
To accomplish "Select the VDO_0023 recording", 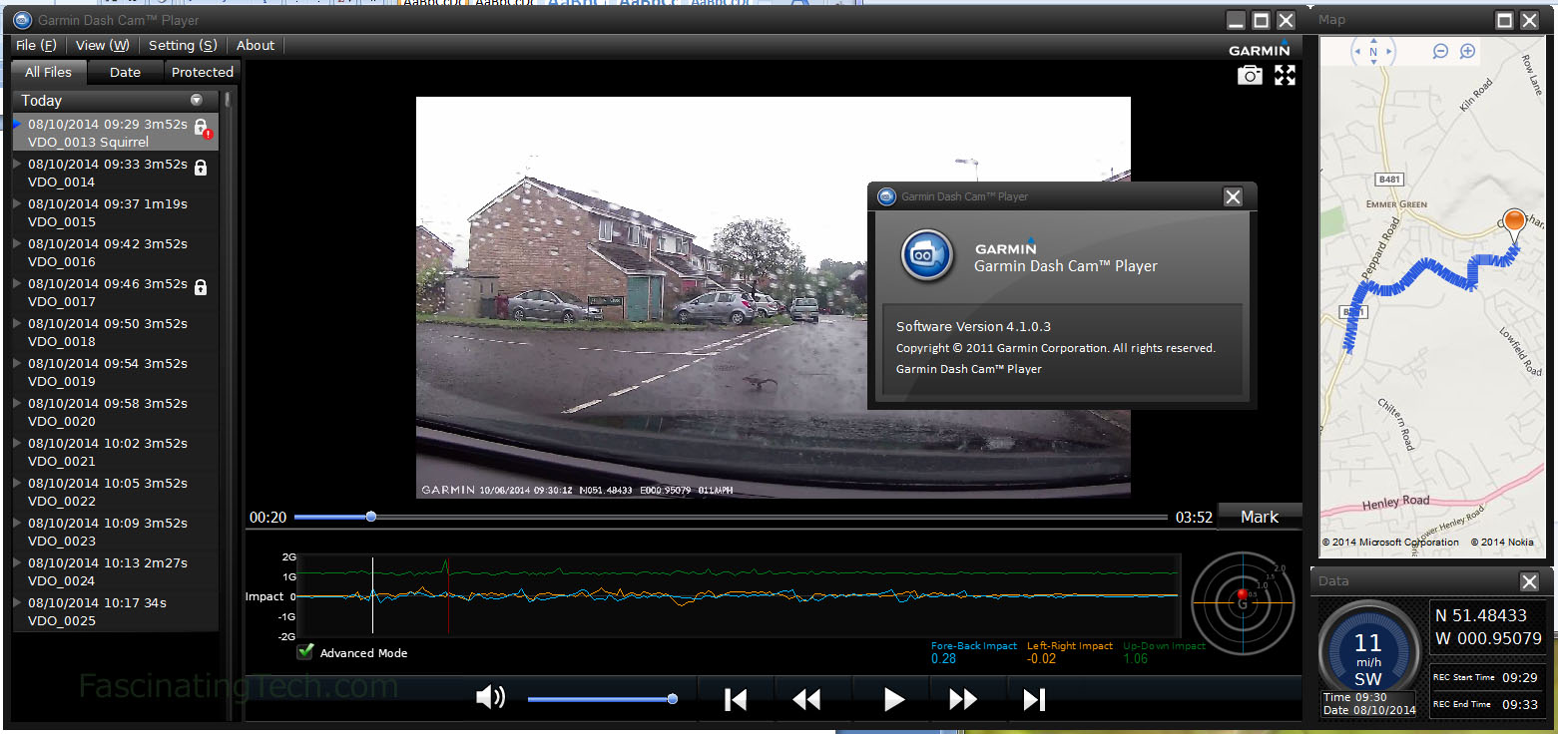I will point(115,532).
